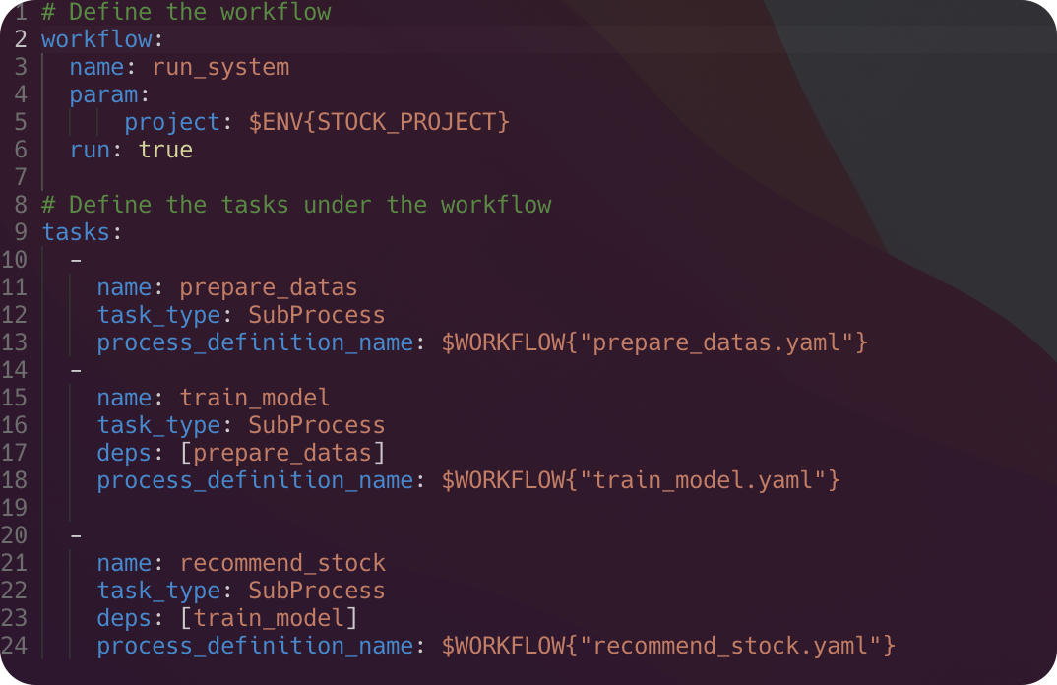Click the [train_model] deps list
The width and height of the screenshot is (1057, 685).
[268, 618]
